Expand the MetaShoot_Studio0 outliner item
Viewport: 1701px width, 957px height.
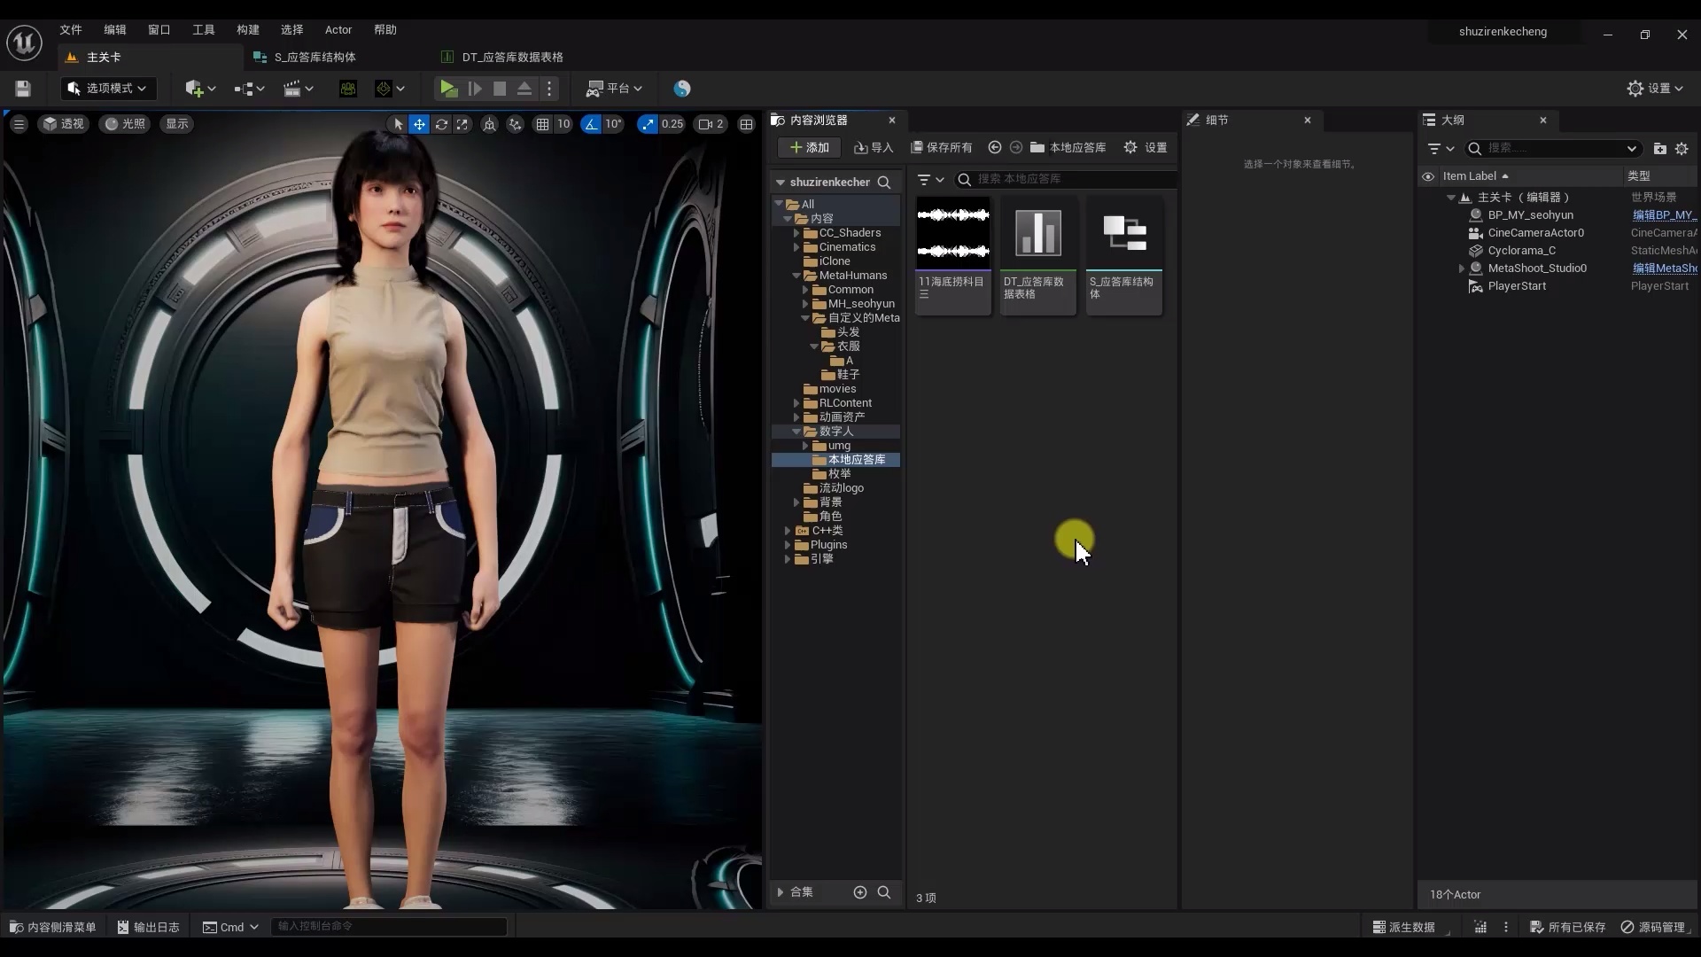coord(1462,268)
